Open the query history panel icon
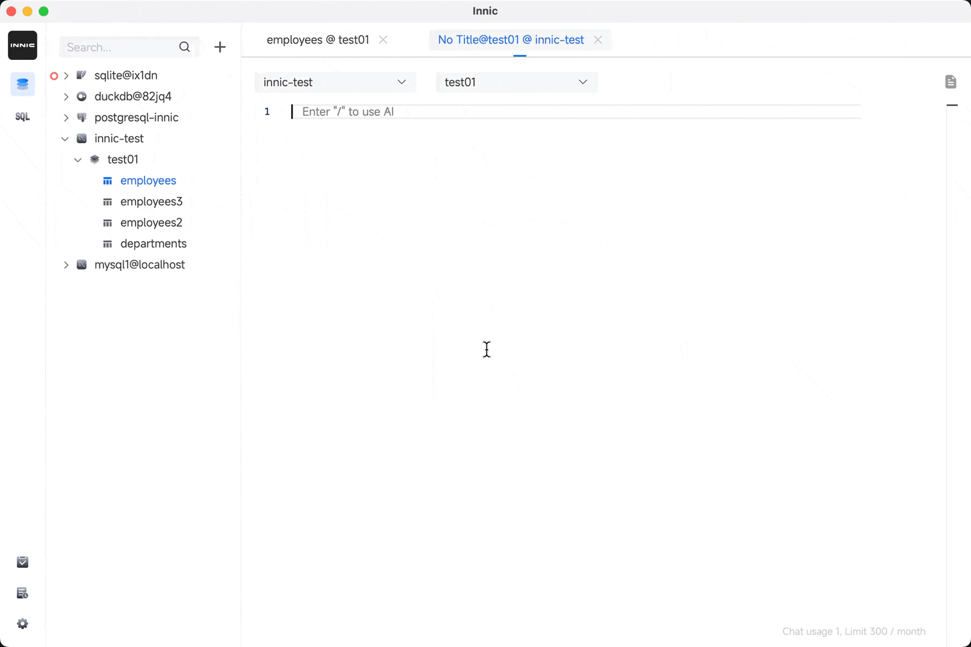The image size is (971, 647). pos(22,592)
